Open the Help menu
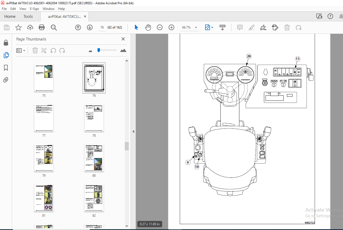The image size is (343, 230). 61,9
